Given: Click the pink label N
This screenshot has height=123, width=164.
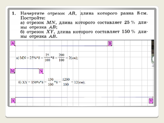Looking at the screenshot, I should (x=41, y=71).
